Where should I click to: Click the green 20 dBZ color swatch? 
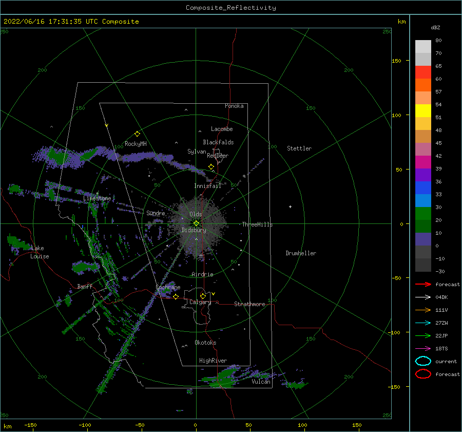423,213
